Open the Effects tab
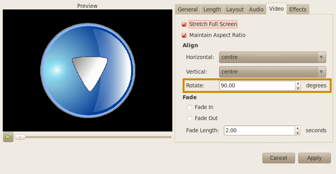This screenshot has width=336, height=174. tap(298, 9)
